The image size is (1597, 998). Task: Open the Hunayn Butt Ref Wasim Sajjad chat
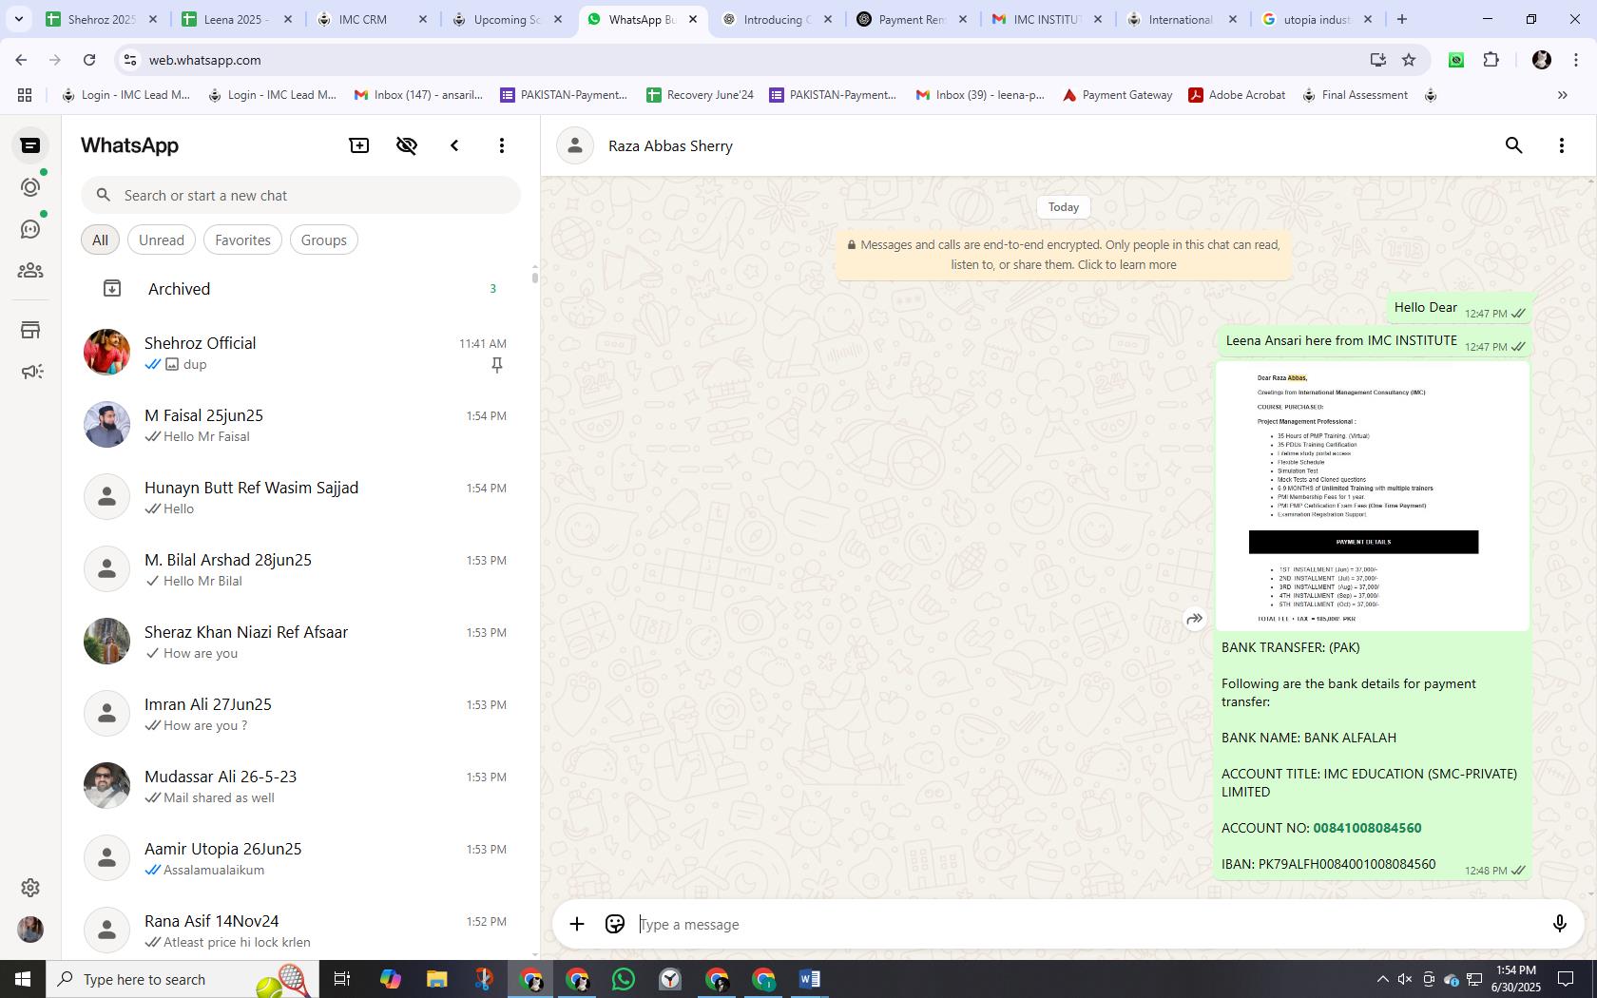tap(300, 497)
